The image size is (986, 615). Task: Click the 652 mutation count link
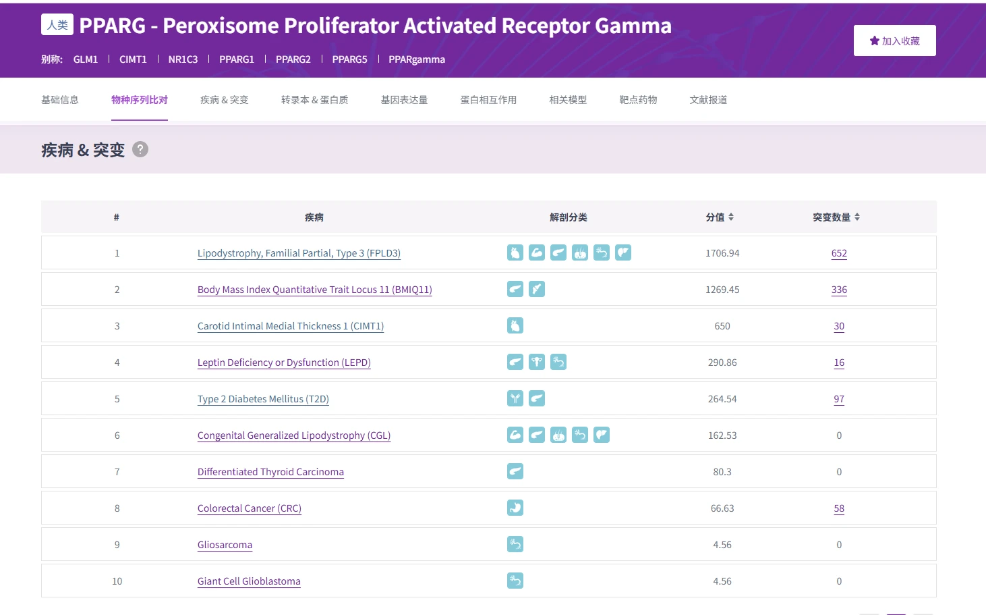[839, 253]
